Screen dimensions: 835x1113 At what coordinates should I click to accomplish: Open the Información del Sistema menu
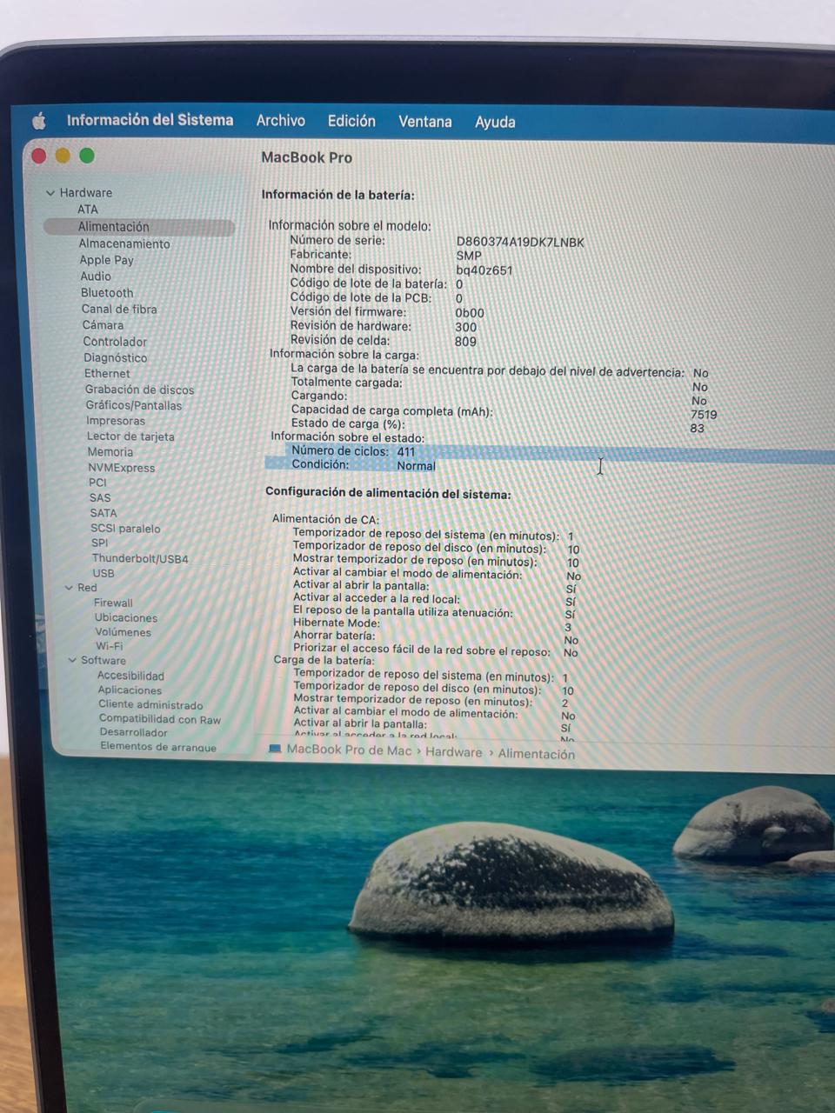[x=150, y=120]
